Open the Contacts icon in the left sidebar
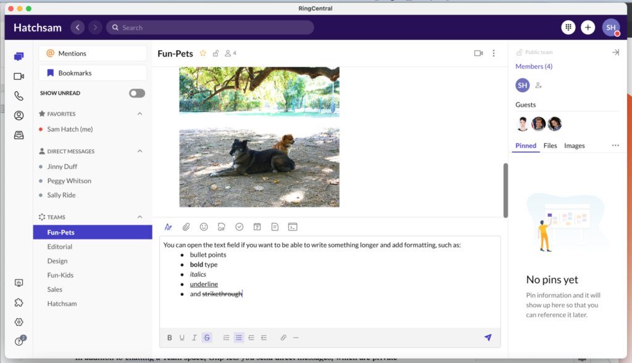632x363 pixels. click(x=19, y=115)
